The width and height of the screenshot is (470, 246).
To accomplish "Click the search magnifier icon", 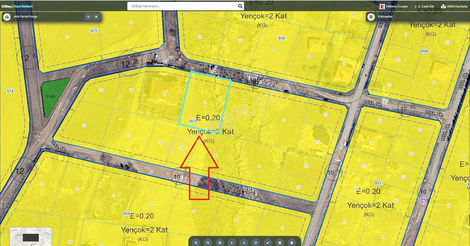I will pyautogui.click(x=240, y=6).
